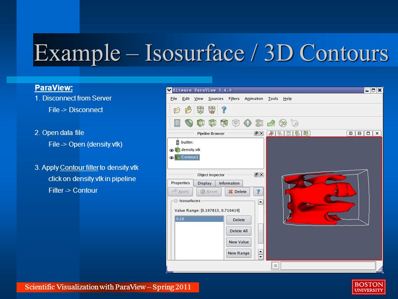Open the Filters menu

pos(234,99)
